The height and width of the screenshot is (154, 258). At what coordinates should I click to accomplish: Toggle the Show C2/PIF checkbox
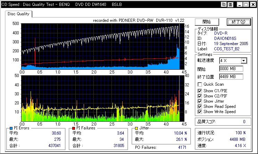[x=200, y=95]
